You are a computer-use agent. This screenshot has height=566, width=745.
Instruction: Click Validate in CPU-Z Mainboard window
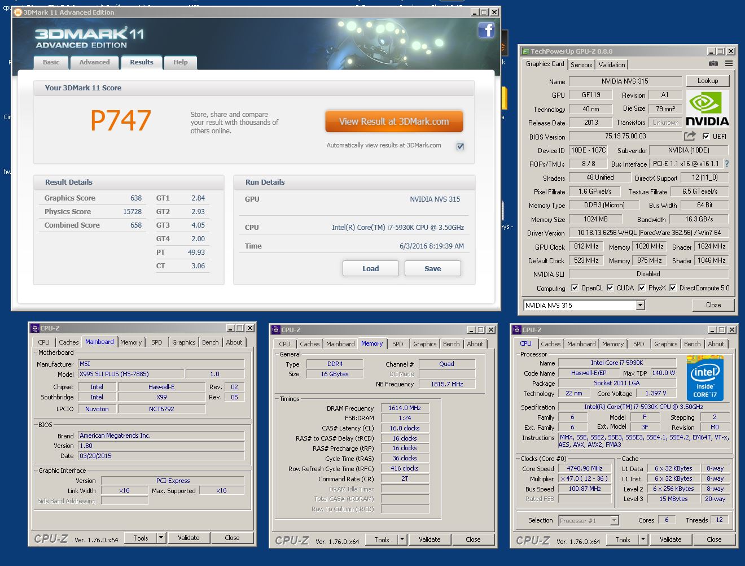coord(189,538)
